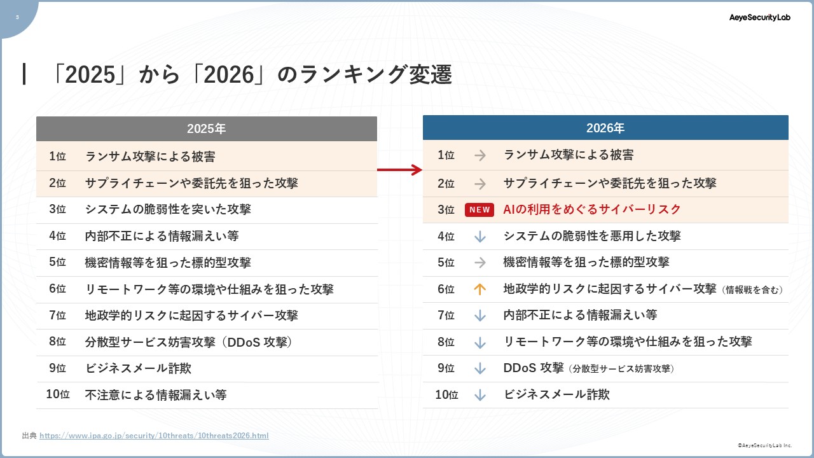The image size is (814, 458).
Task: Click the AeyeSecurityLab logo at top right
Action: click(759, 18)
